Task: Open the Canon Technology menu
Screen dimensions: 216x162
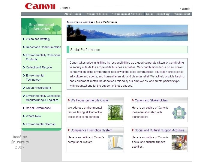Action: click(x=158, y=14)
